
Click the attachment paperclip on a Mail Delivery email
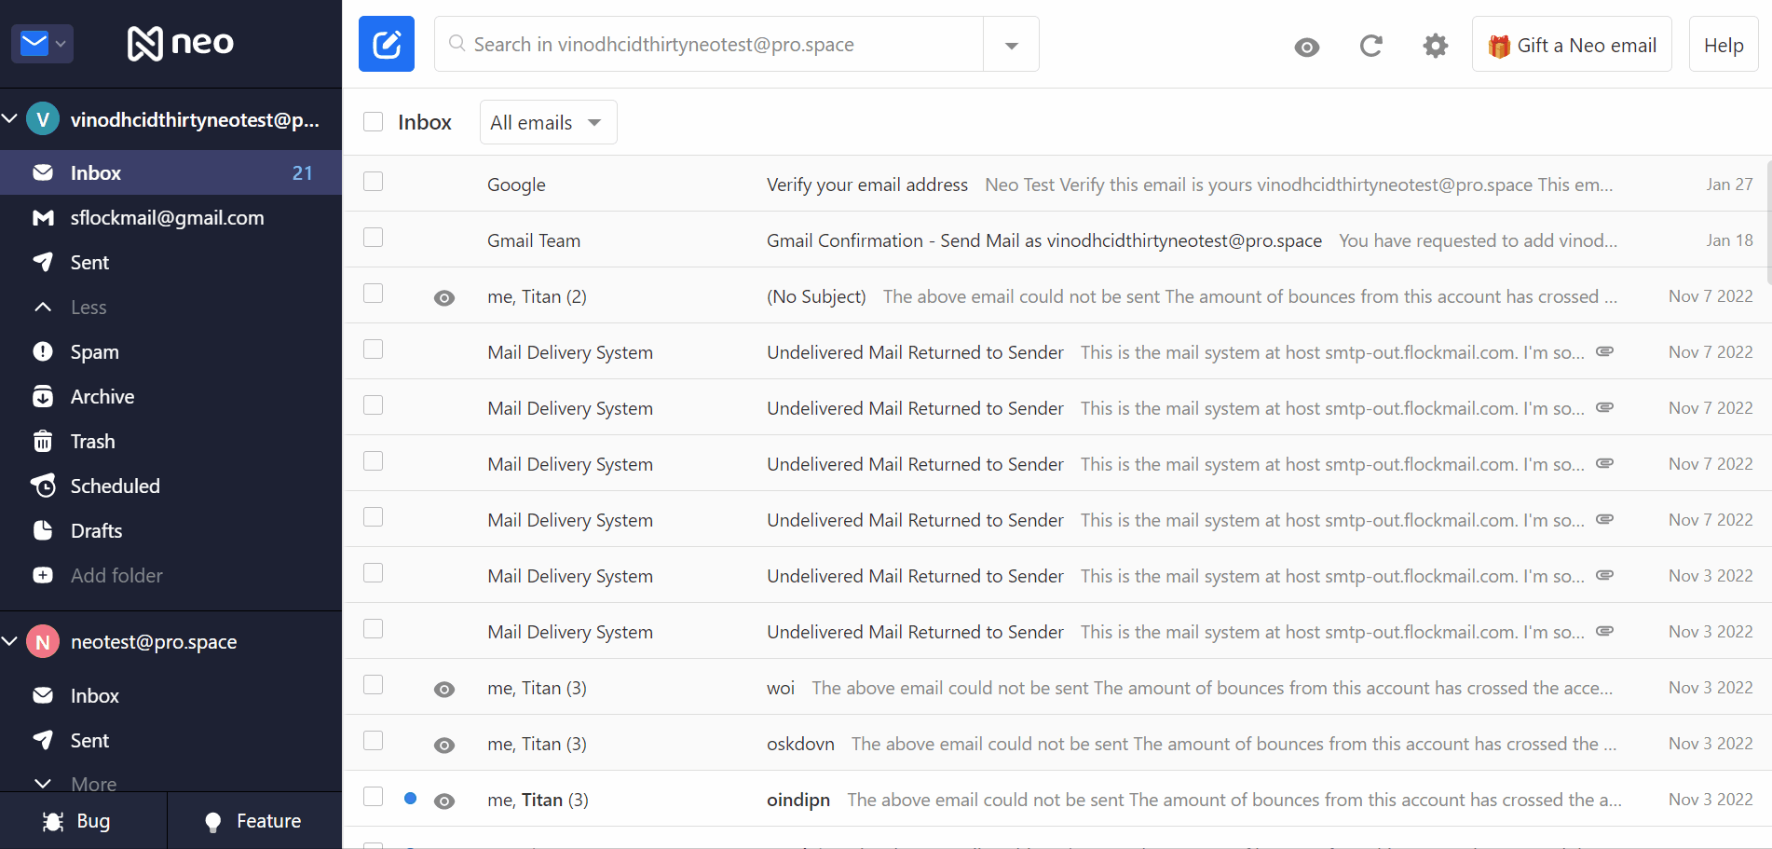coord(1605,351)
